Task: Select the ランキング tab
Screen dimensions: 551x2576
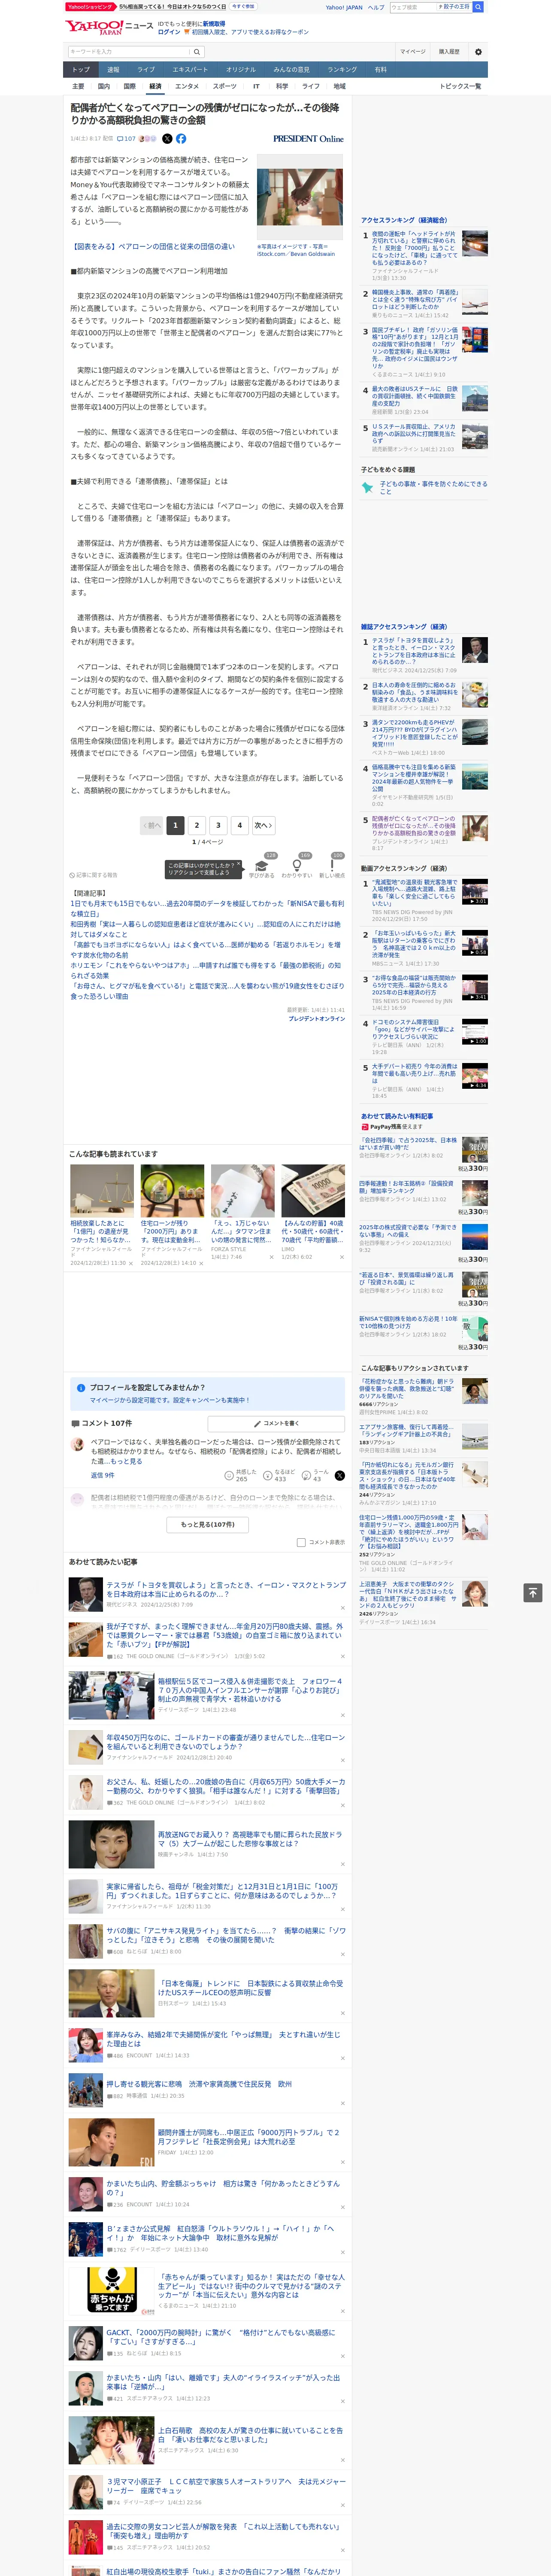Action: coord(342,70)
